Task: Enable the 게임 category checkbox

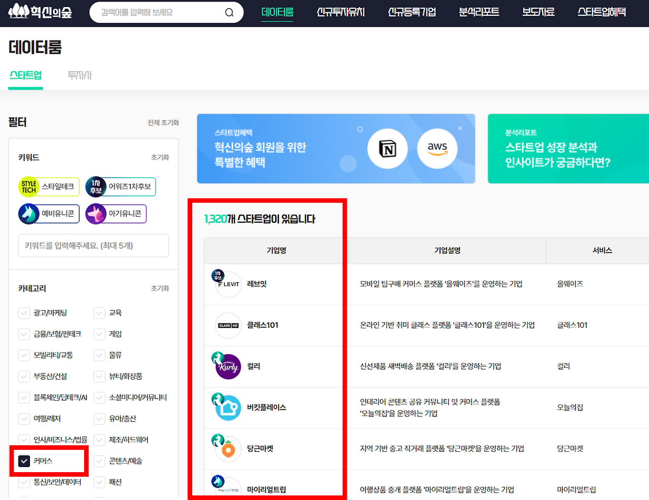Action: [x=99, y=334]
